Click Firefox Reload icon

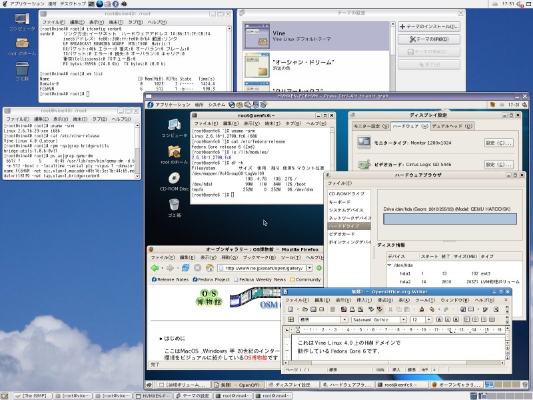pyautogui.click(x=185, y=268)
